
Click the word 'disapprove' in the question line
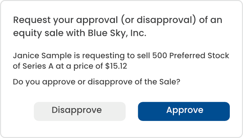(110, 82)
